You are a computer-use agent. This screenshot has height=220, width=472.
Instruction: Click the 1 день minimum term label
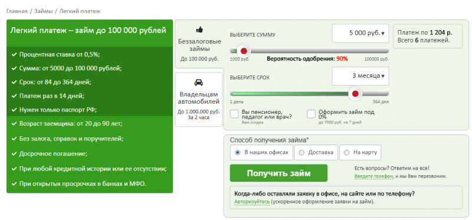tap(237, 101)
